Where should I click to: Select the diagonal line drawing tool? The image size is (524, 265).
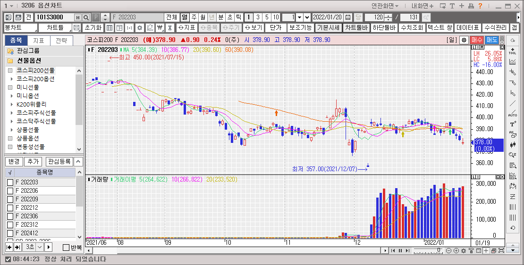tap(513, 103)
